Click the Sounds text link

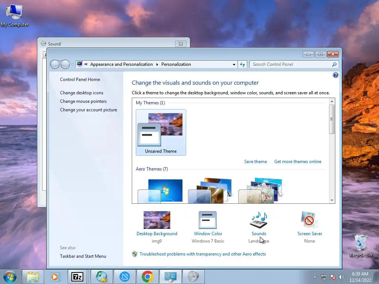coord(259,234)
